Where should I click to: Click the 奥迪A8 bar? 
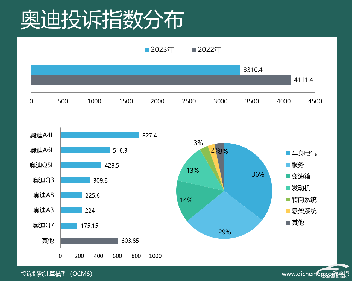pos(71,195)
